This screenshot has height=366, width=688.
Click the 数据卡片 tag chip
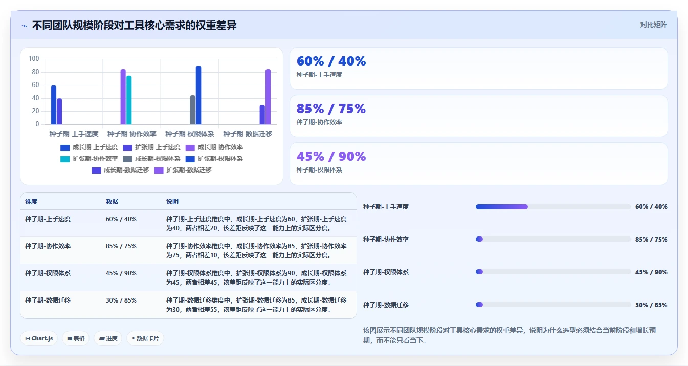point(145,338)
